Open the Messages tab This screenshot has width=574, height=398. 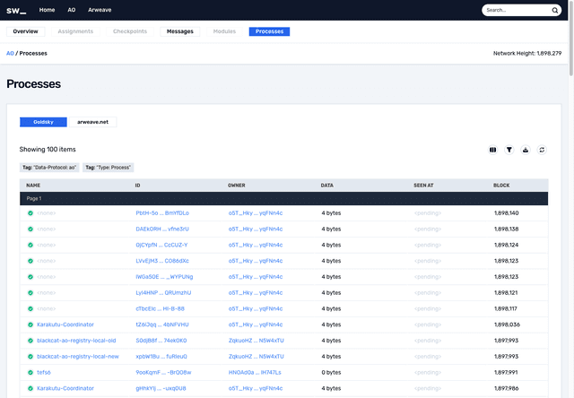(x=179, y=31)
